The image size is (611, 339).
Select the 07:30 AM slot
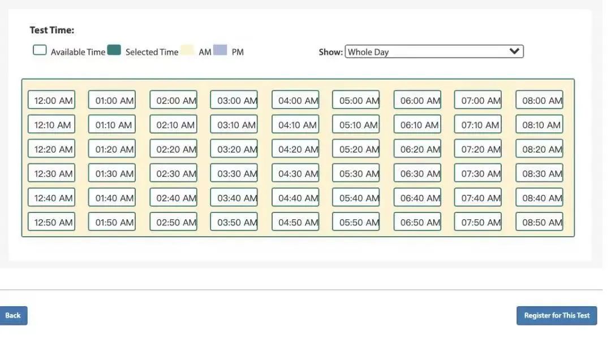click(477, 173)
